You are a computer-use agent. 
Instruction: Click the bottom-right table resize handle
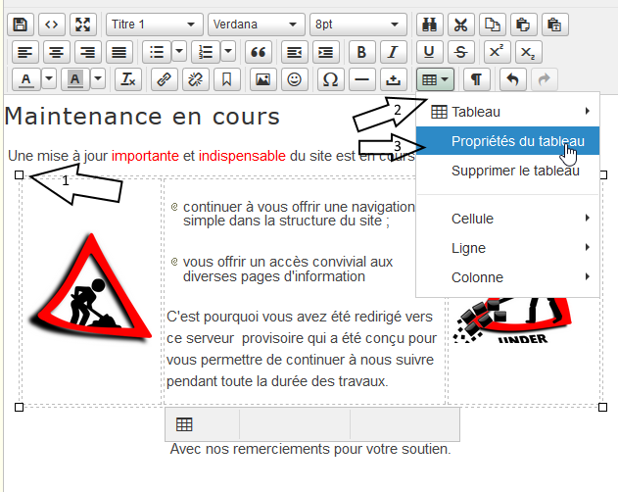pos(602,407)
